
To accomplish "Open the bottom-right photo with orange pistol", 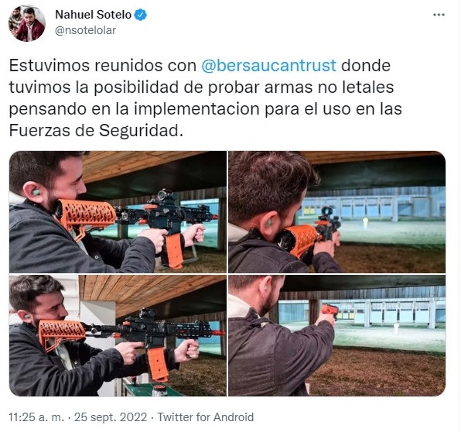I will [337, 335].
